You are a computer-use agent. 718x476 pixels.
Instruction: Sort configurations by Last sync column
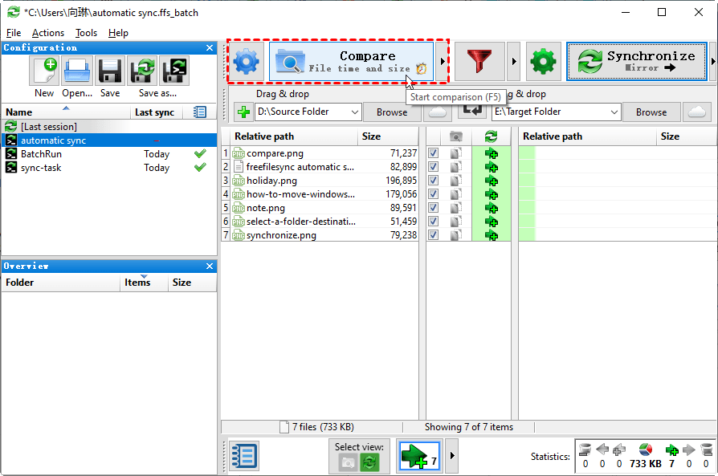pos(156,112)
